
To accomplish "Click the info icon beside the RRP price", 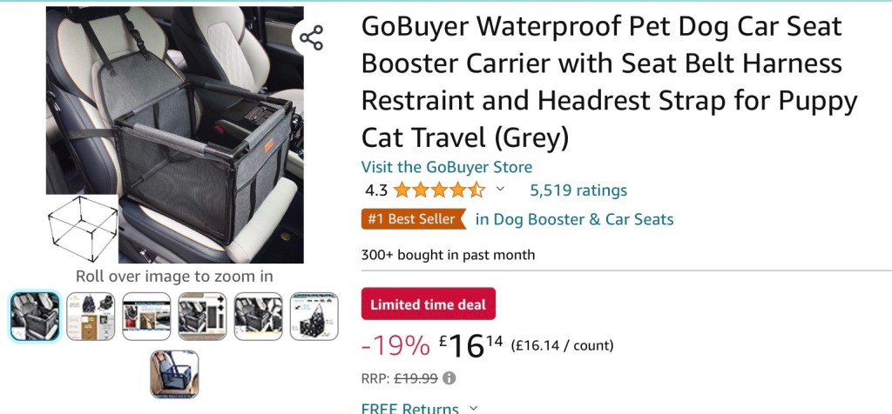I will 449,378.
